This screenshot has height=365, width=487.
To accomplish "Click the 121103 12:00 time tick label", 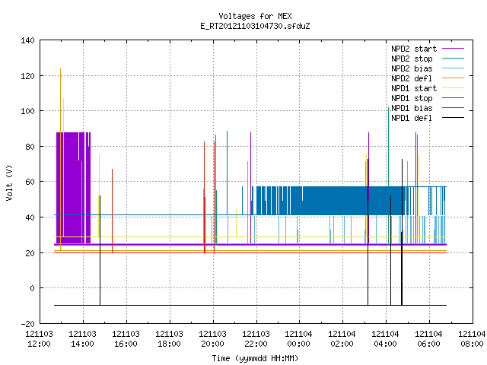I will click(x=39, y=339).
